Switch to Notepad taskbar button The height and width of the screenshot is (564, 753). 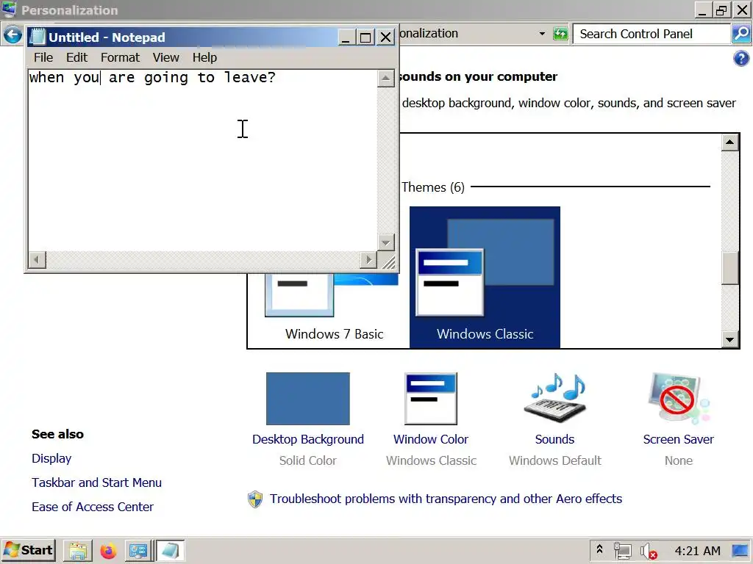pos(170,551)
